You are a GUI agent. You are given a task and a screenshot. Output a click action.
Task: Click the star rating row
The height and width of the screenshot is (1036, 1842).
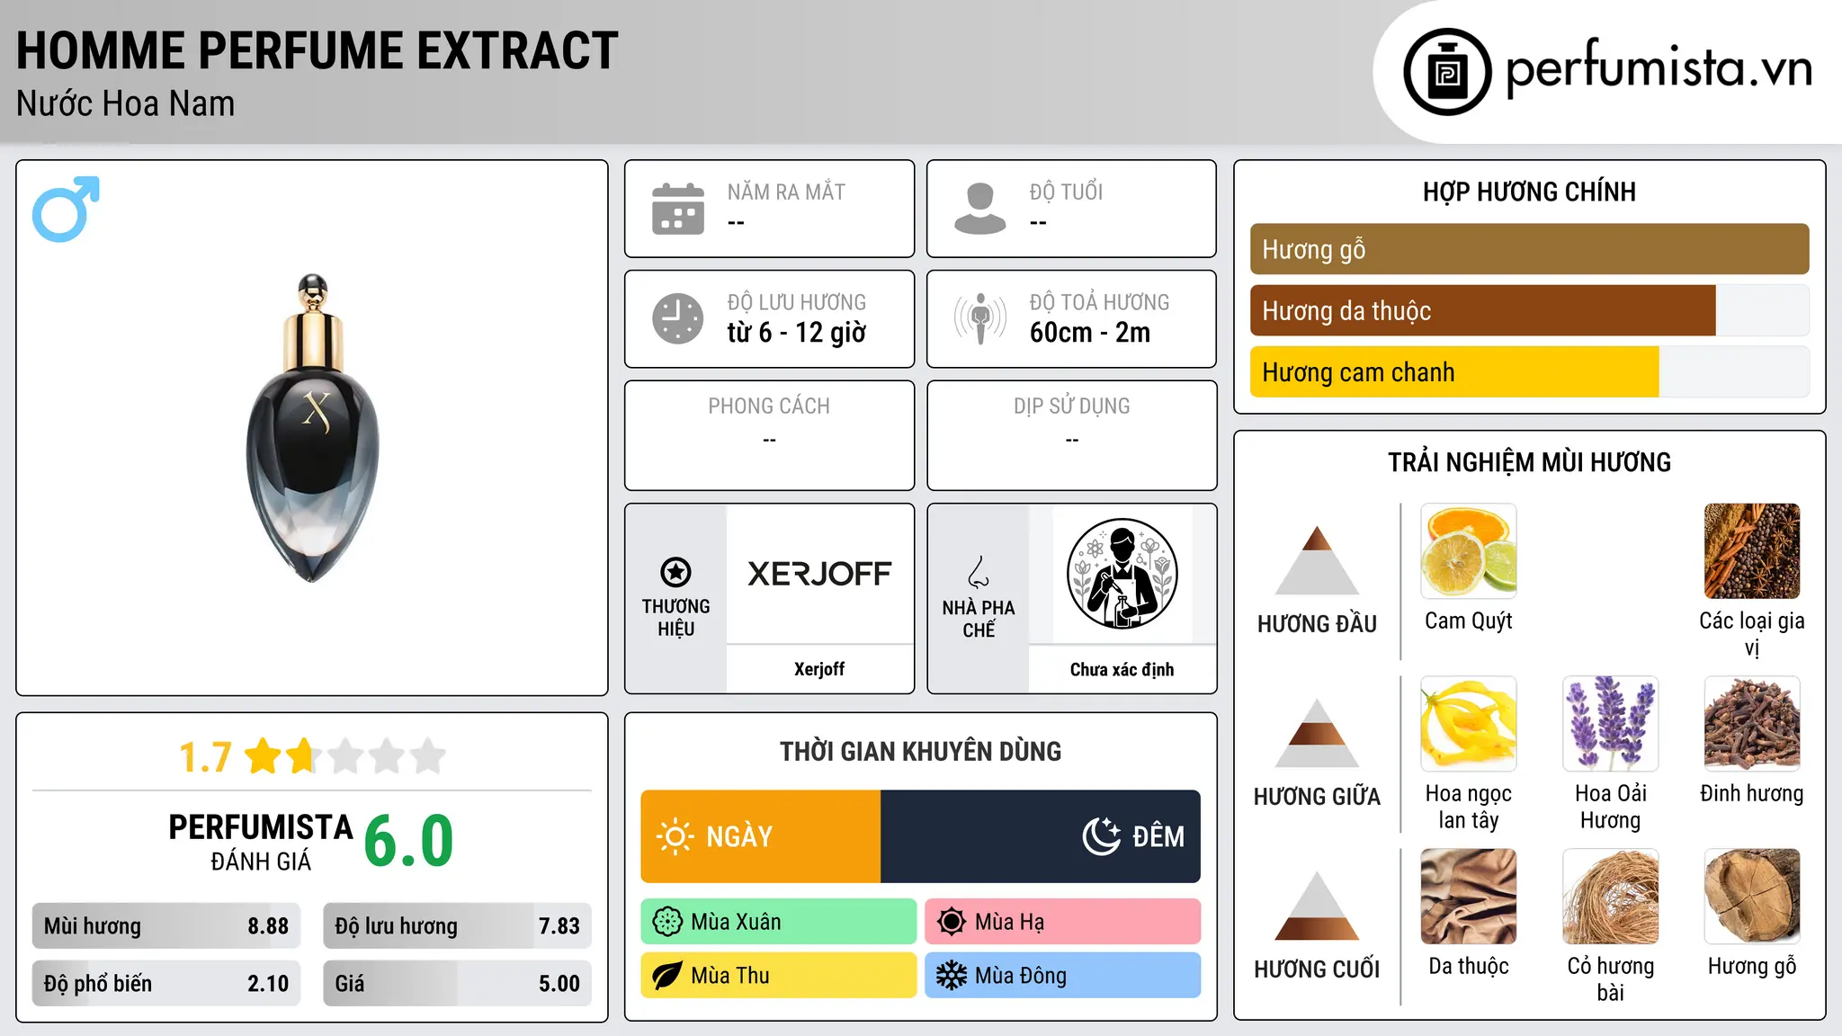(x=345, y=756)
